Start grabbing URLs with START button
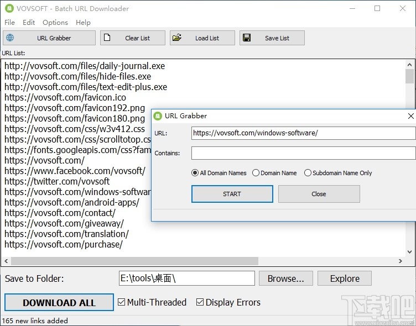The width and height of the screenshot is (416, 326). (x=232, y=194)
